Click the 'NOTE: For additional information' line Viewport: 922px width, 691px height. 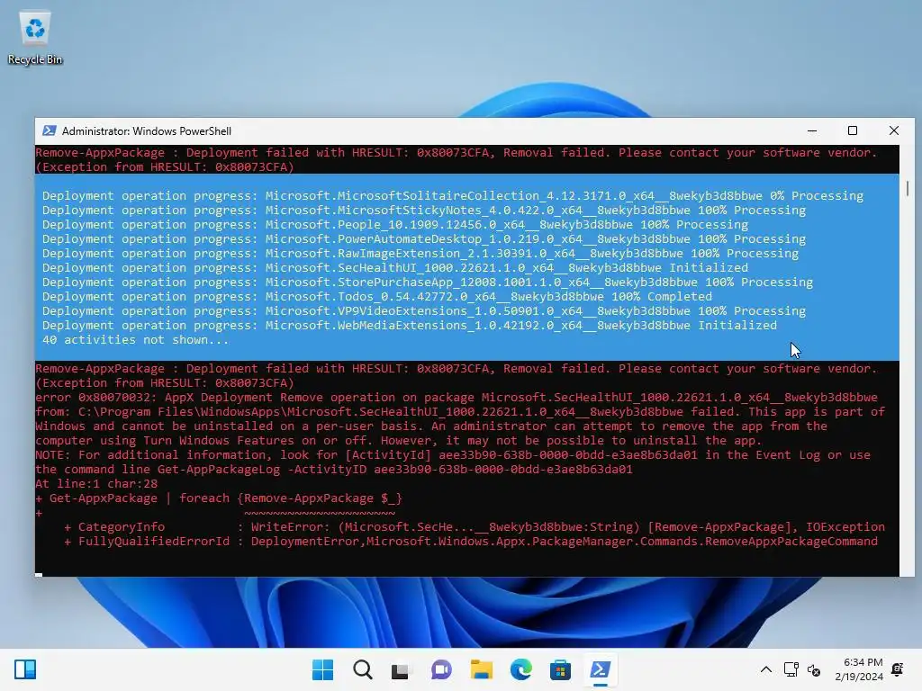click(453, 454)
